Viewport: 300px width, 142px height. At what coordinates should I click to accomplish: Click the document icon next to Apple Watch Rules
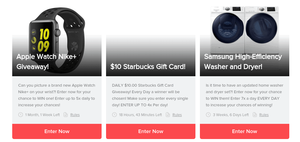66,115
